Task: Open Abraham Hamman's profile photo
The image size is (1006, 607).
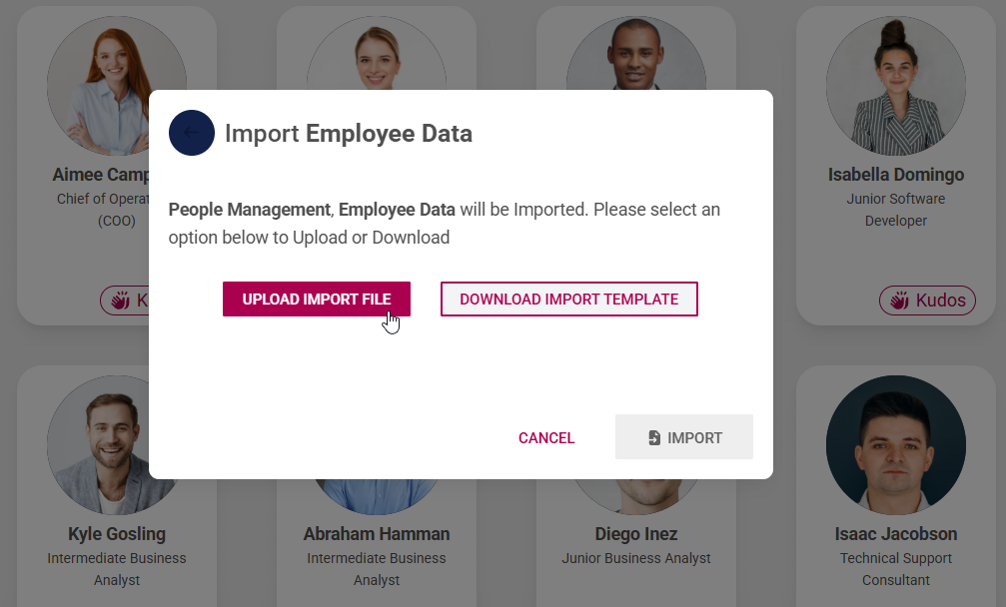Action: pos(377,445)
